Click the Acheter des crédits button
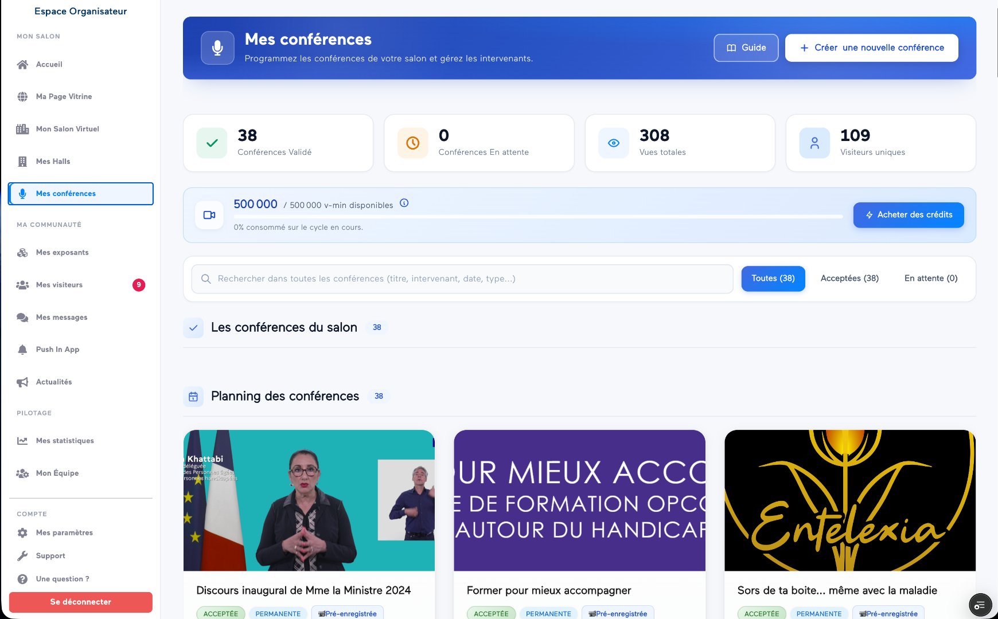 tap(909, 215)
